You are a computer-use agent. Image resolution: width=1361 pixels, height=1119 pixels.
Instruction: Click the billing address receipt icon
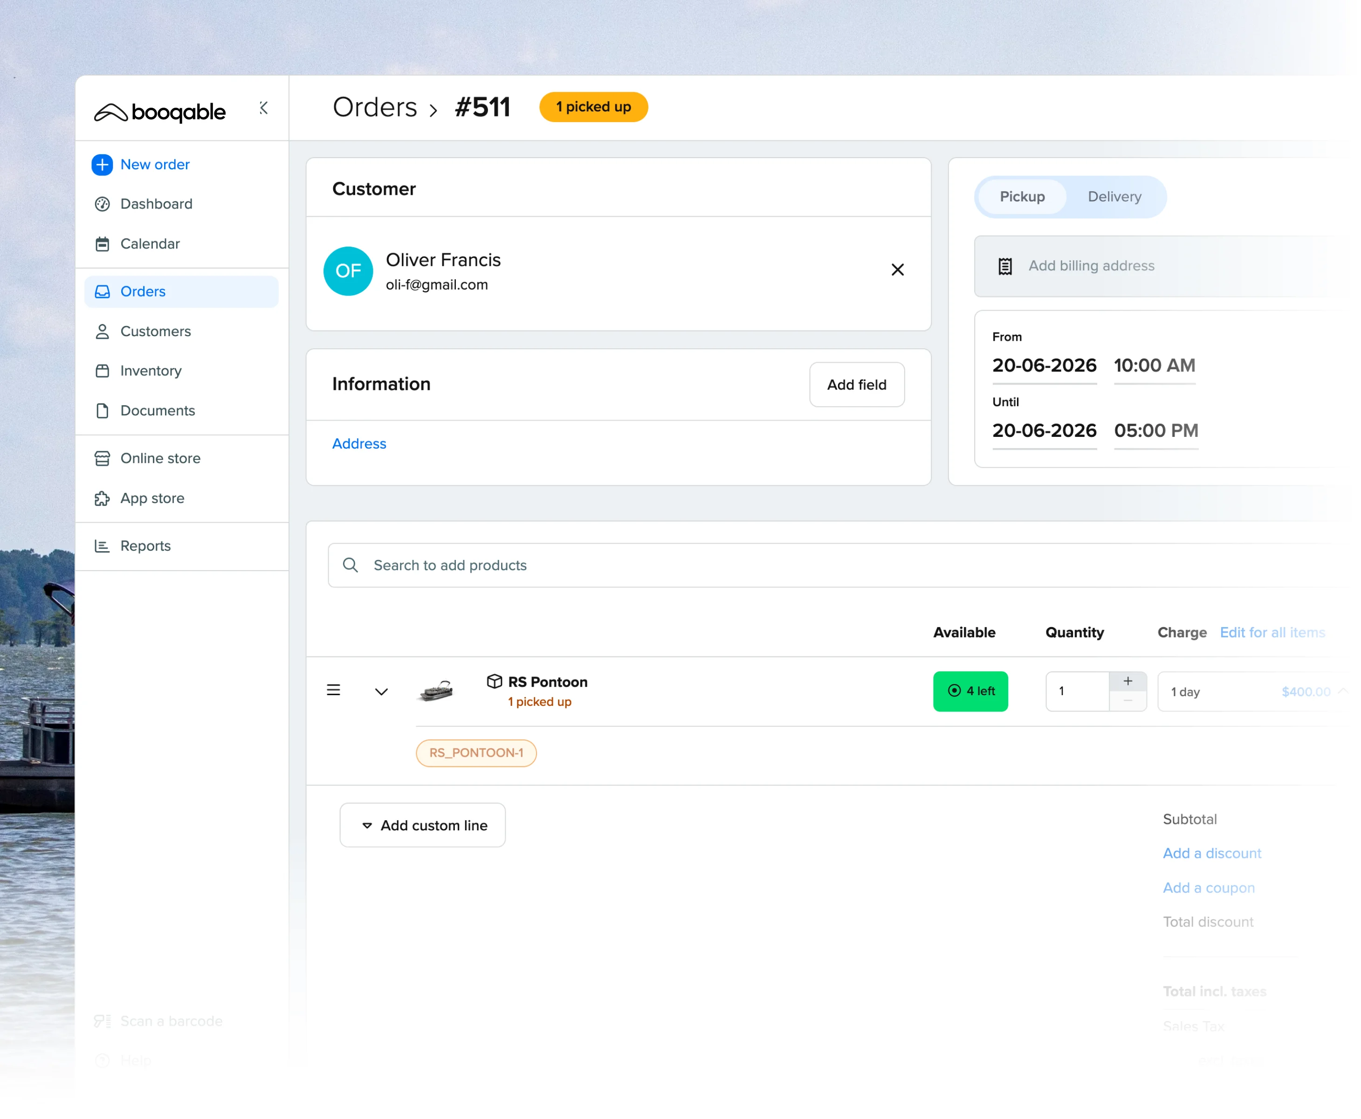1004,266
